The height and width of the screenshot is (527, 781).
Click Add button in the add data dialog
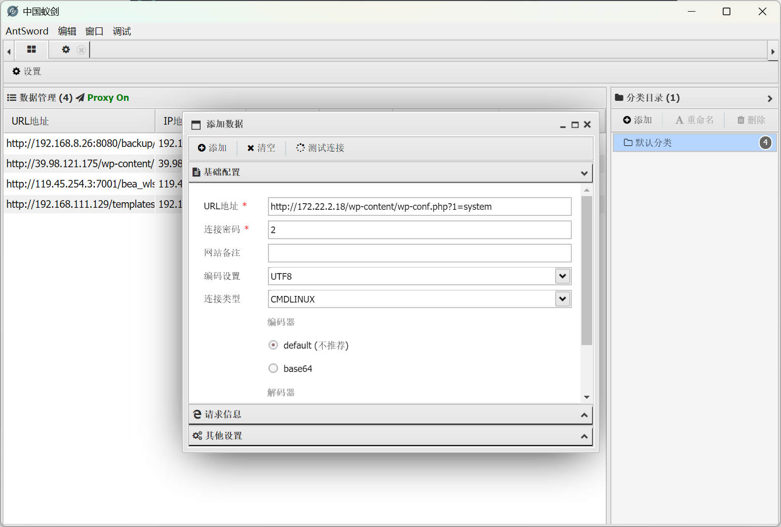(x=212, y=148)
